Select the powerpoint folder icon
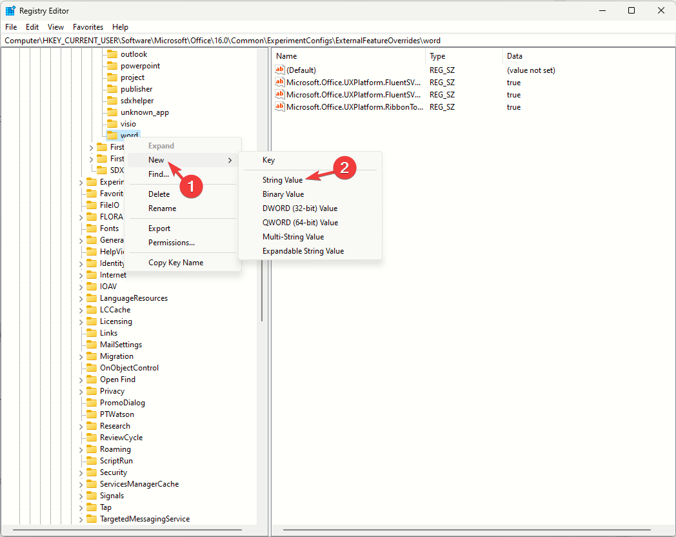676x537 pixels. [x=112, y=66]
